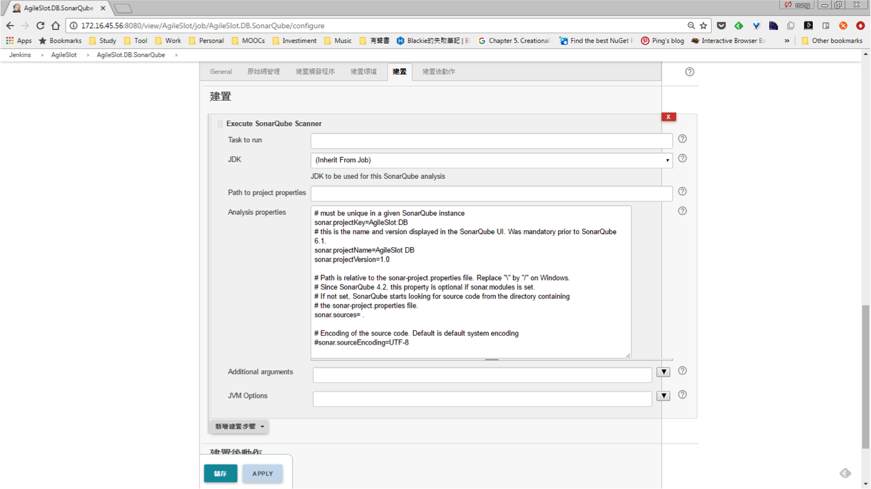Go to the Jenkins breadcrumb link
The height and width of the screenshot is (489, 871).
pos(20,55)
